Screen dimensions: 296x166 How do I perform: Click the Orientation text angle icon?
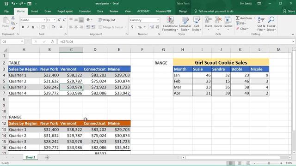tap(88, 20)
